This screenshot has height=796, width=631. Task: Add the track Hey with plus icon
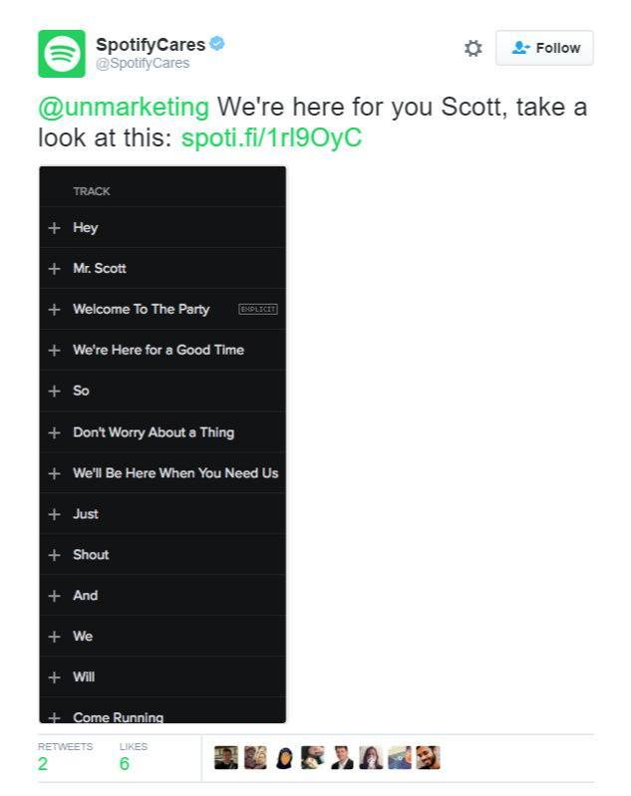pos(55,228)
